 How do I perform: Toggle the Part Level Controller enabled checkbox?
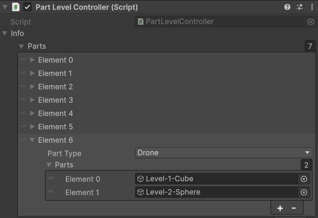click(x=27, y=7)
